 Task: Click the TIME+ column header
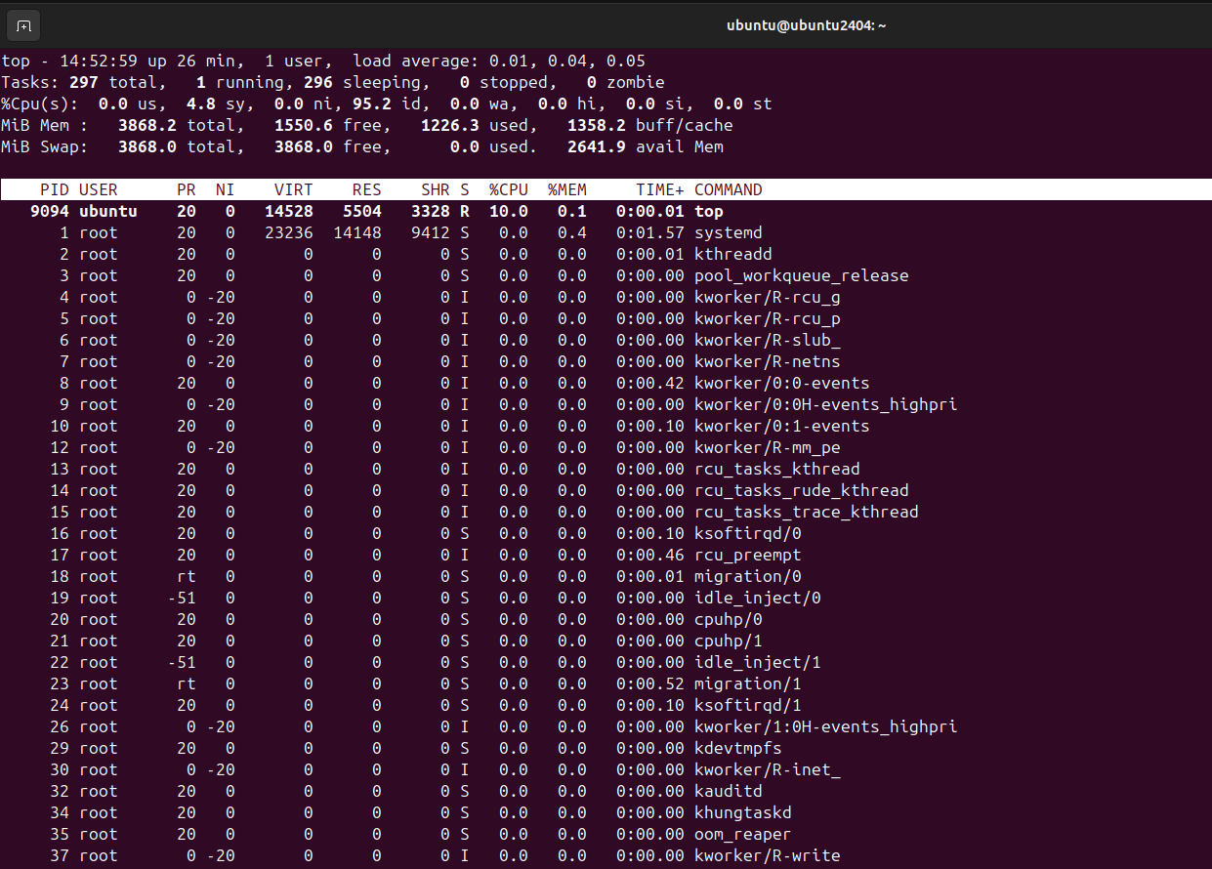(659, 189)
